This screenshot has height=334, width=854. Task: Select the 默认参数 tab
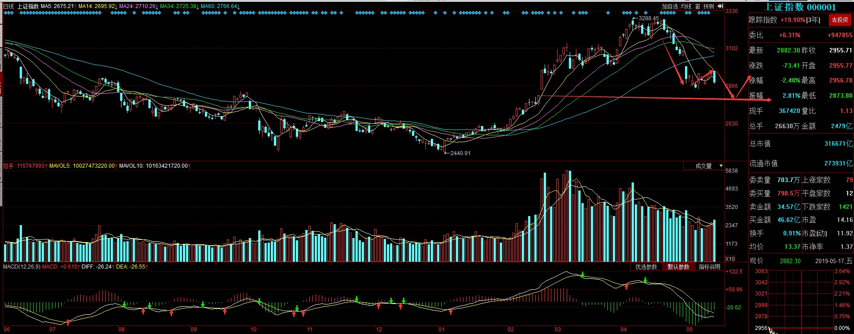[x=678, y=267]
